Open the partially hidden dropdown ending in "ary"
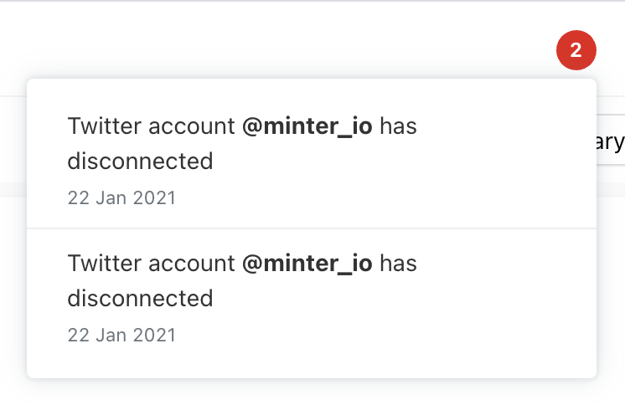 [x=610, y=140]
